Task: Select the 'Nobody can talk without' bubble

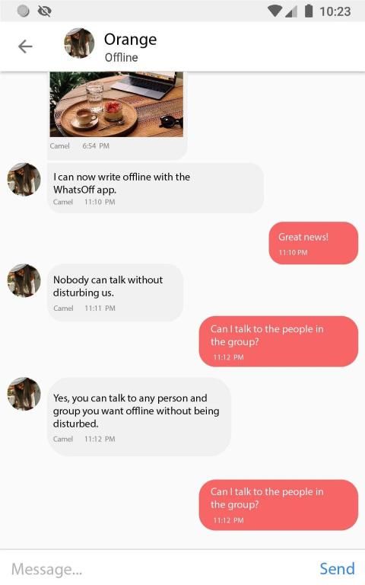Action: (x=116, y=292)
